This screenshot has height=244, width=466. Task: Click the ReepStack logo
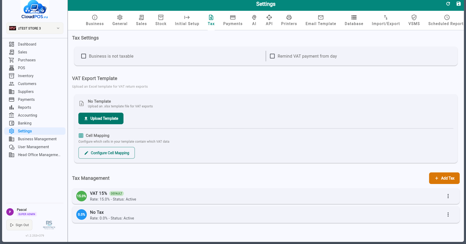[x=49, y=225]
